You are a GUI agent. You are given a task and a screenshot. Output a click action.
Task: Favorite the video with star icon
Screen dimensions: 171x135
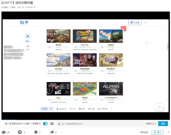(x=36, y=132)
